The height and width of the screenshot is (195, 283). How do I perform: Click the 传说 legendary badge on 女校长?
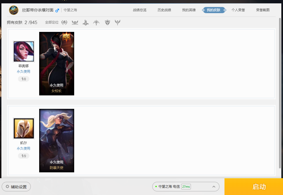pyautogui.click(x=66, y=37)
